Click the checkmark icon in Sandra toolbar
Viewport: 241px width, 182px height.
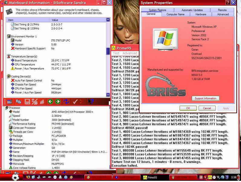(75, 102)
